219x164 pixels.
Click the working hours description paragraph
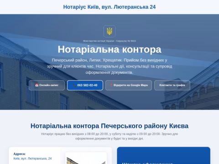(x=109, y=136)
